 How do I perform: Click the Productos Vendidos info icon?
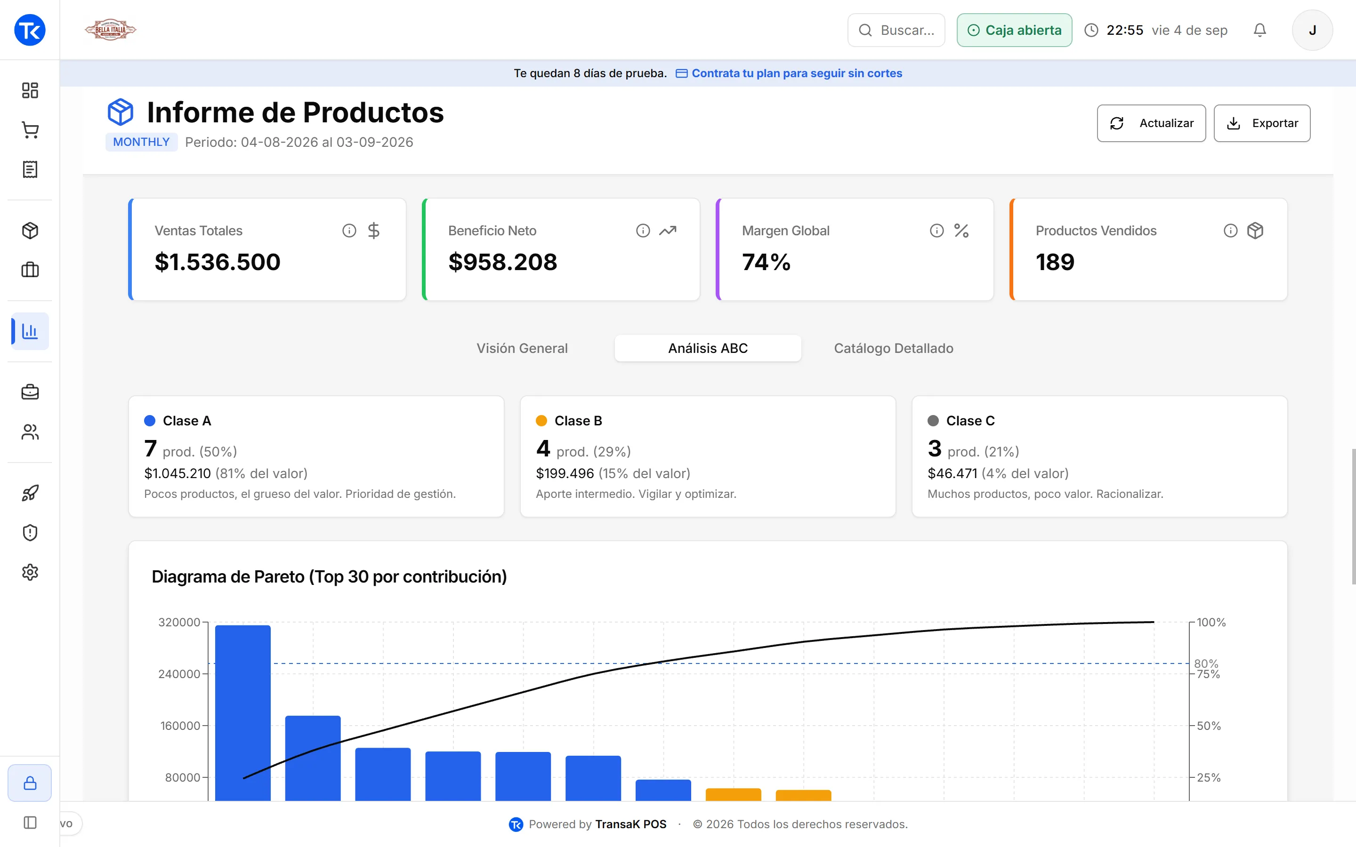click(1230, 231)
